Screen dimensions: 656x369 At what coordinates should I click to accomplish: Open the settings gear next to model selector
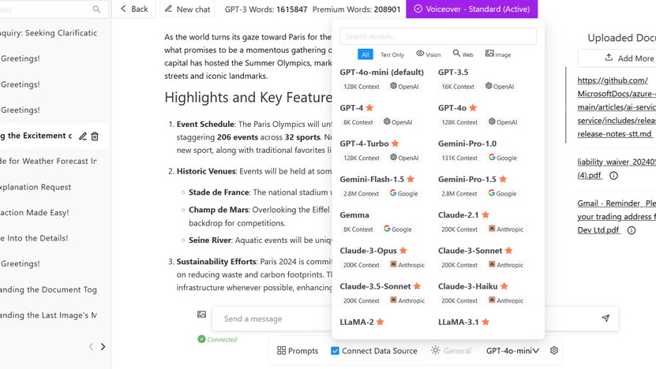pyautogui.click(x=554, y=351)
